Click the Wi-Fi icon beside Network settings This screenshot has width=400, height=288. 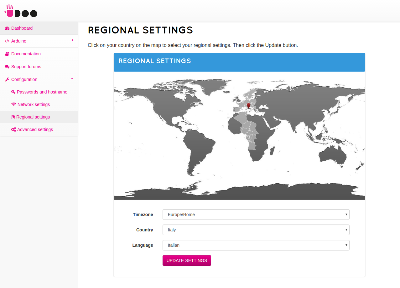[13, 104]
